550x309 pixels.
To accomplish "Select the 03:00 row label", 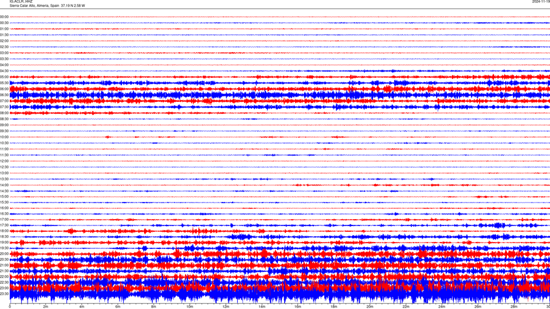I will click(x=4, y=53).
